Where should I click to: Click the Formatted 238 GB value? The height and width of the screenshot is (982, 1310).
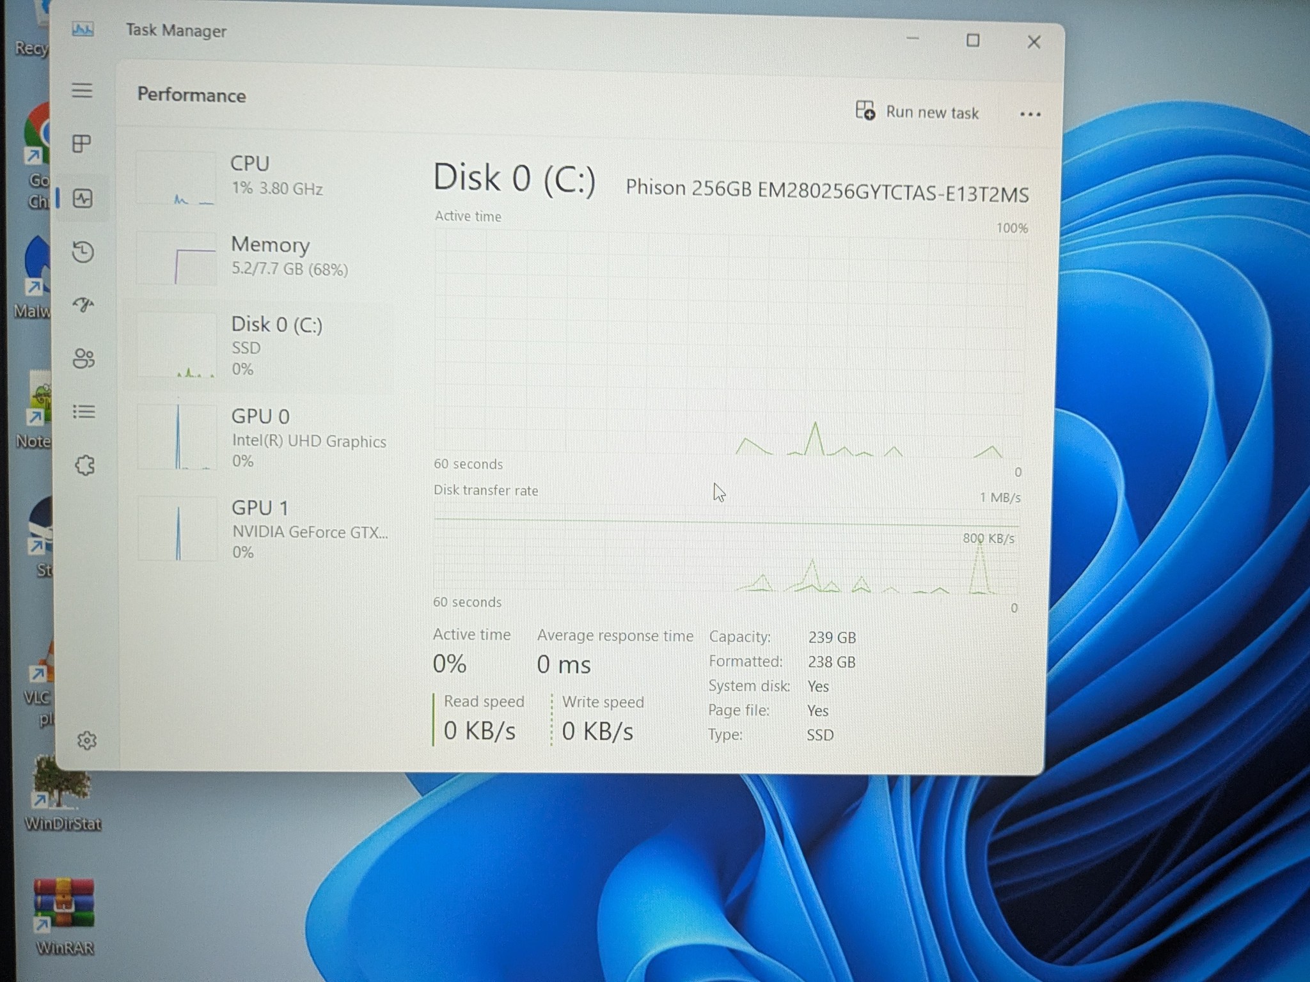pos(832,662)
